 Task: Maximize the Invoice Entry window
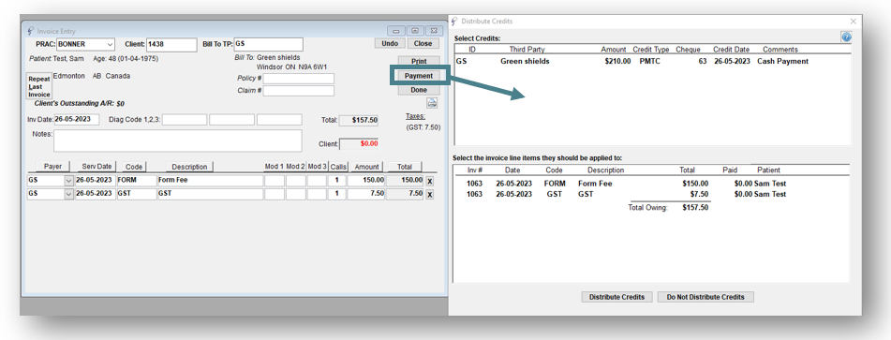coord(415,31)
